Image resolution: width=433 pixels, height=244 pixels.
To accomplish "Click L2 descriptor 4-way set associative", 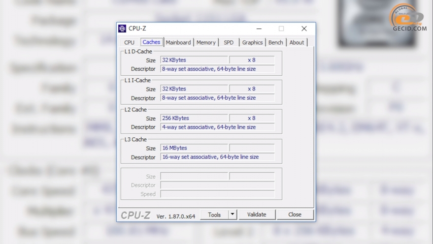I will pos(217,127).
